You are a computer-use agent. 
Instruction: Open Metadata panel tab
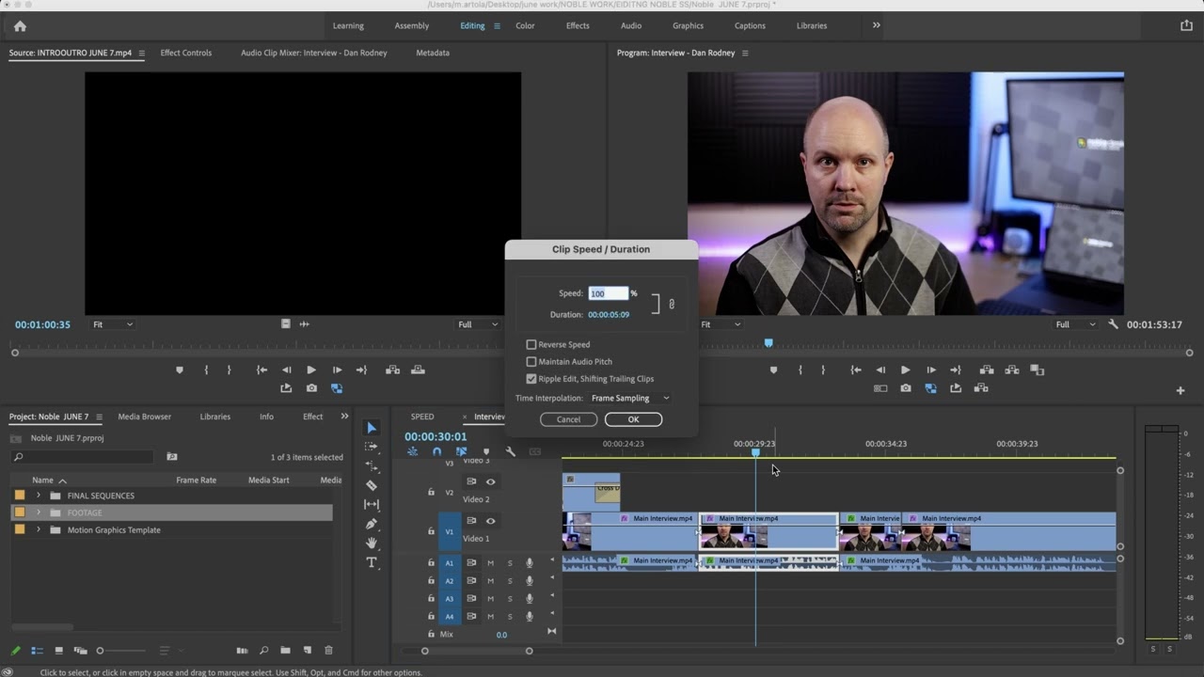[433, 53]
